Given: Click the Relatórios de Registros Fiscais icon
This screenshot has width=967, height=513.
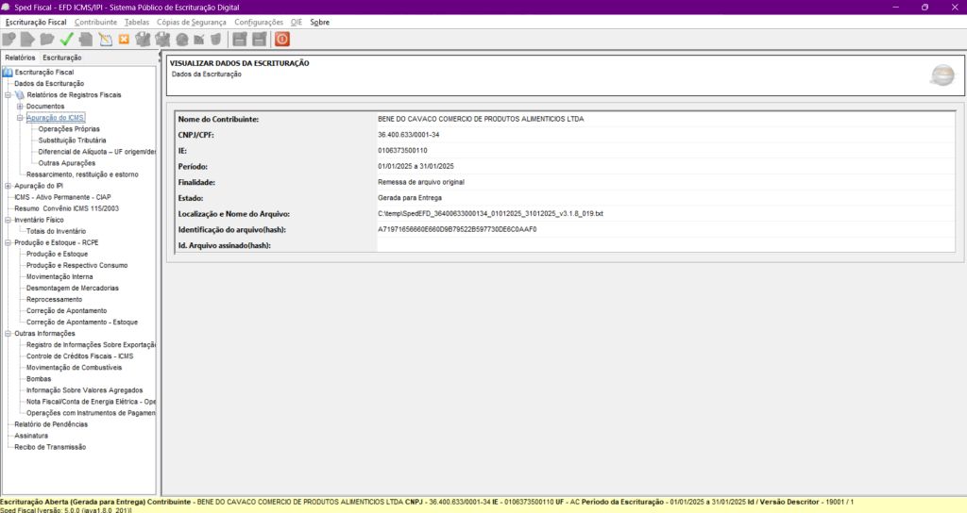Looking at the screenshot, I should point(20,95).
